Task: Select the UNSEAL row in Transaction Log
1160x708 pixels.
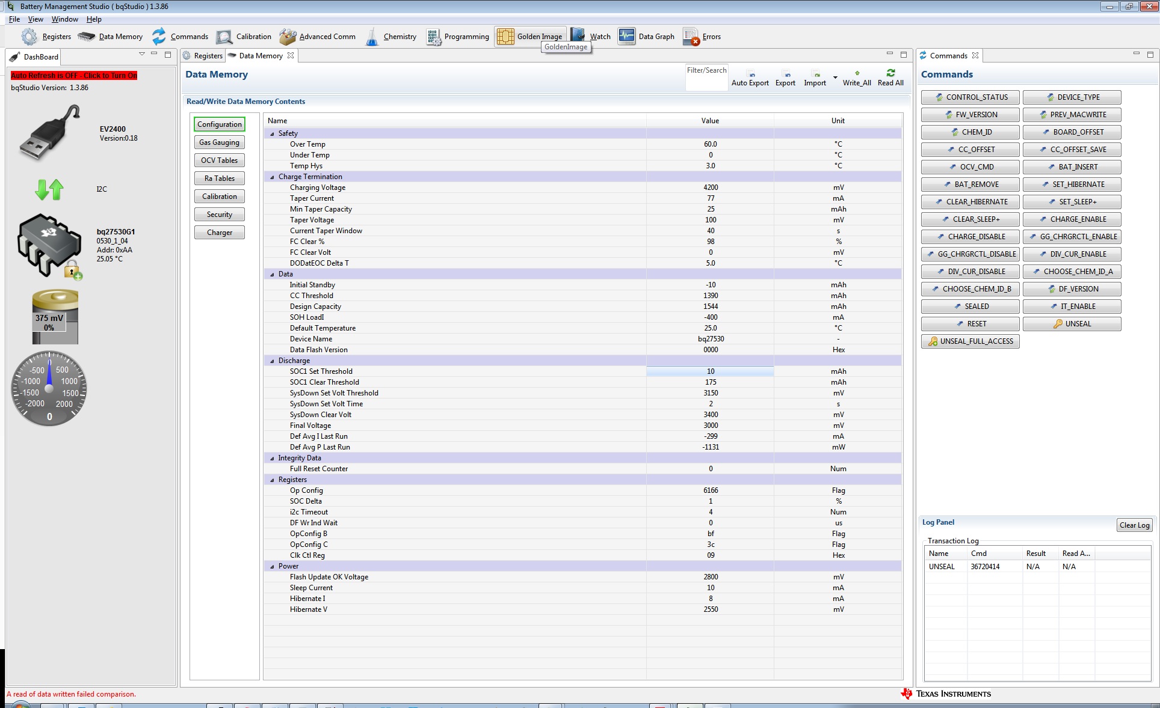Action: [1037, 567]
